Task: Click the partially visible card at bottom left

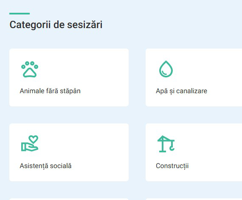Action: [69, 199]
